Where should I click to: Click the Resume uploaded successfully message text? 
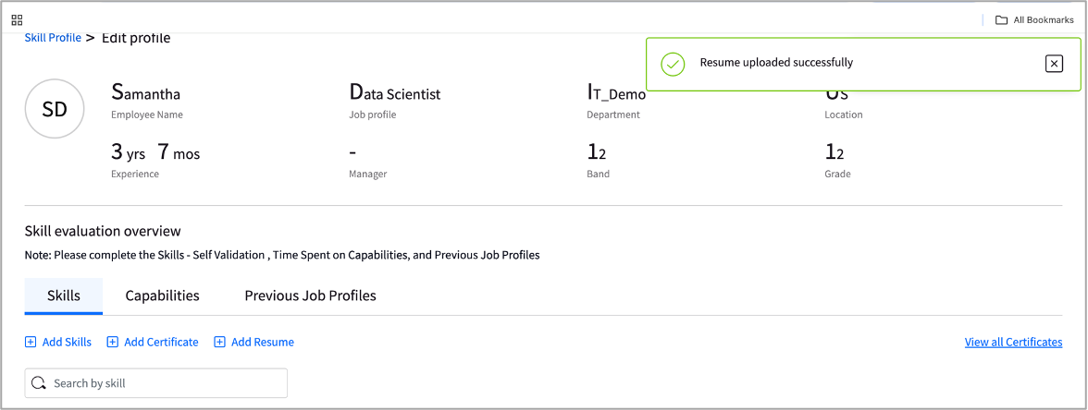coord(775,63)
